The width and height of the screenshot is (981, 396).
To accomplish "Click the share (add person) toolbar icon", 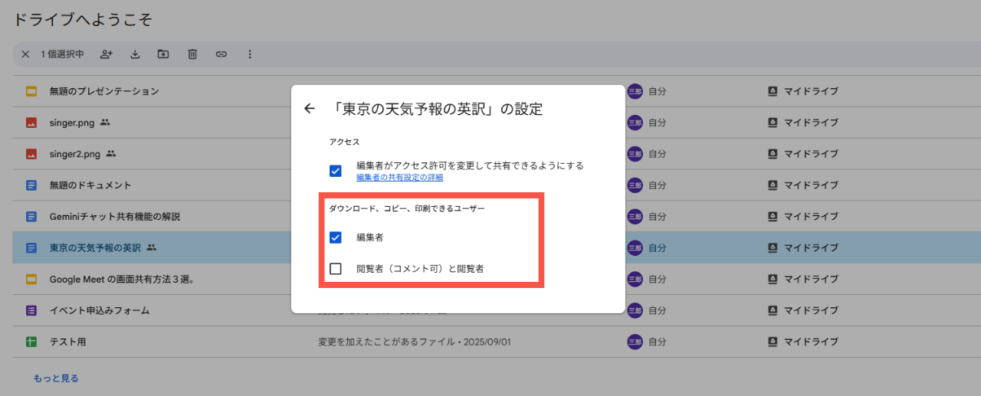I will (106, 54).
